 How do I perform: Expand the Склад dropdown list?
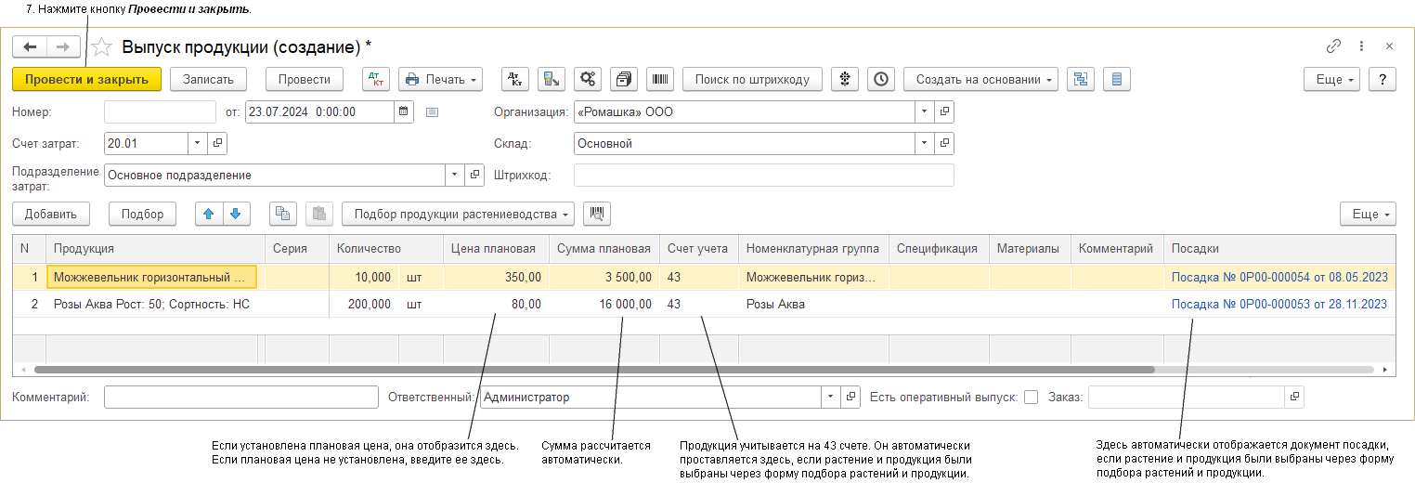(924, 144)
